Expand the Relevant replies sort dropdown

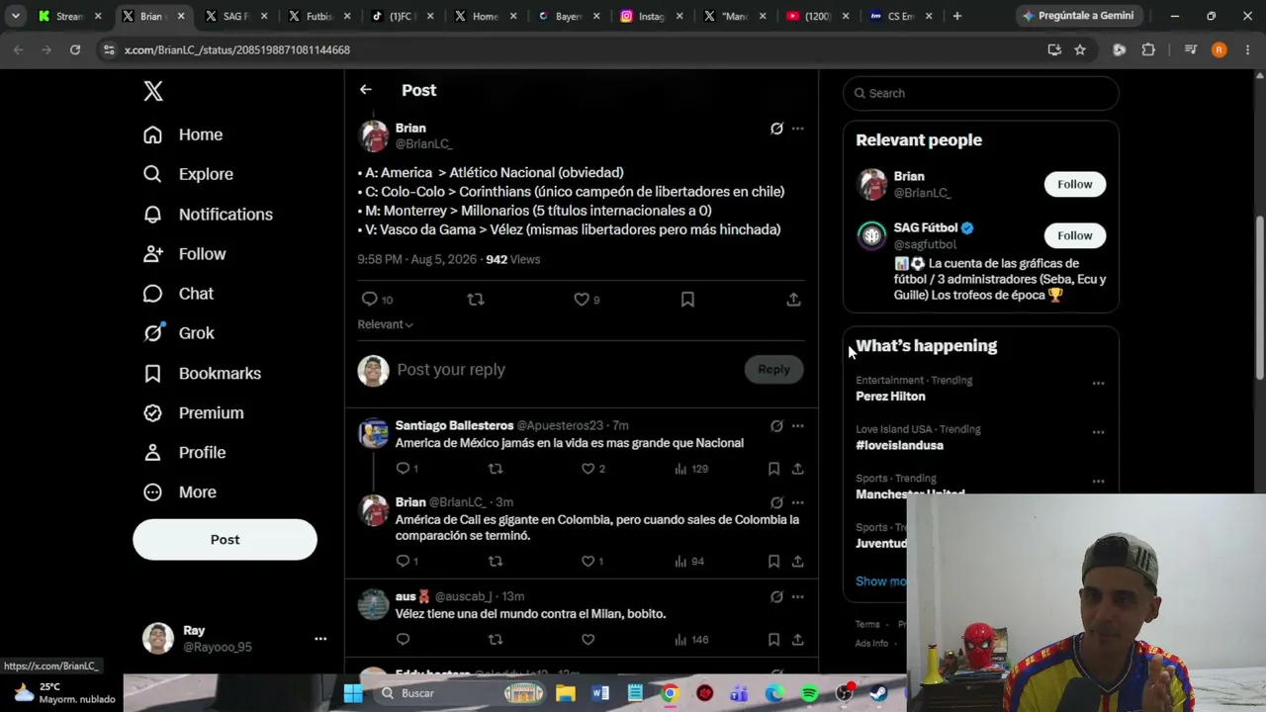click(x=386, y=324)
